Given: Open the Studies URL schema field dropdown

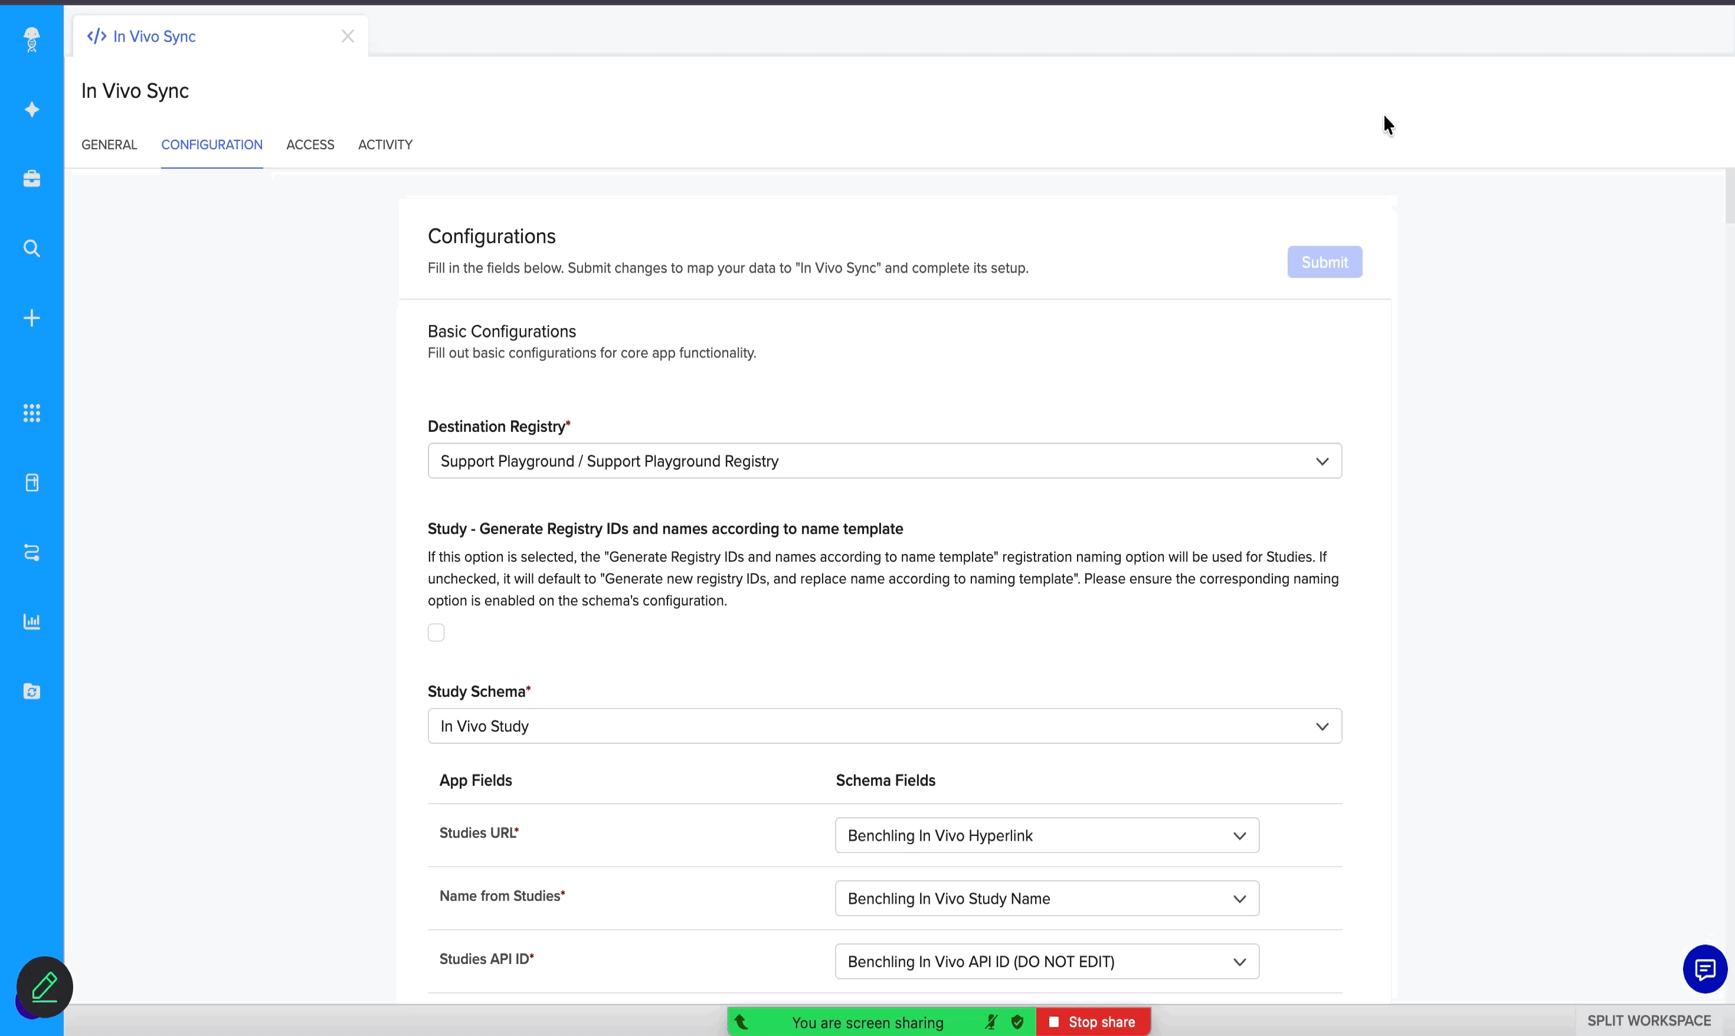Looking at the screenshot, I should [x=1046, y=835].
